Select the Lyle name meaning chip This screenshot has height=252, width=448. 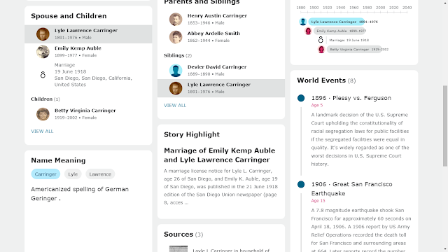click(x=73, y=174)
